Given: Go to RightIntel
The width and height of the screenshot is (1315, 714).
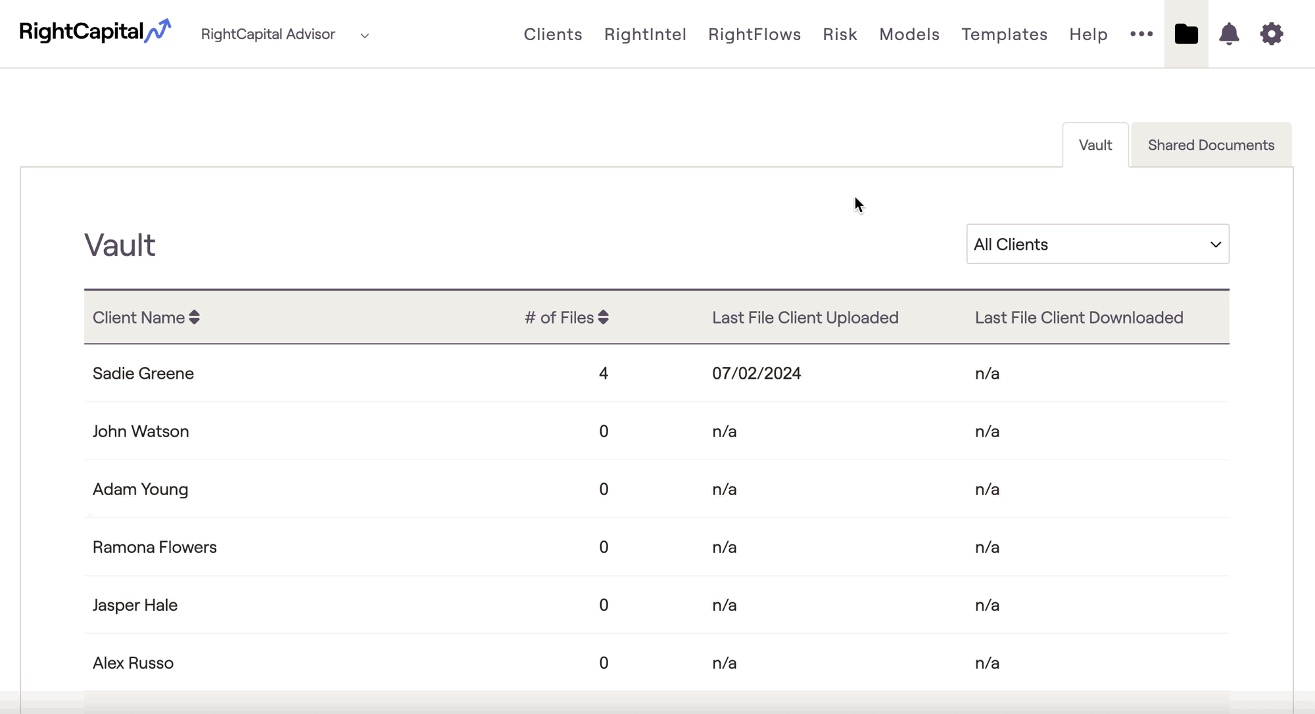Looking at the screenshot, I should tap(645, 34).
